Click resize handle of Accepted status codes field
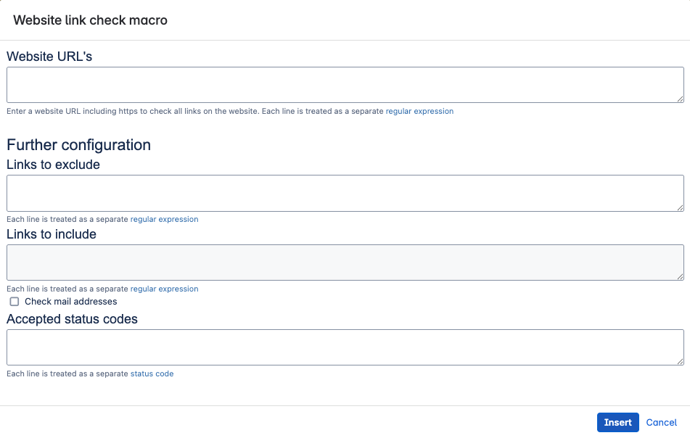The image size is (690, 438). click(680, 361)
